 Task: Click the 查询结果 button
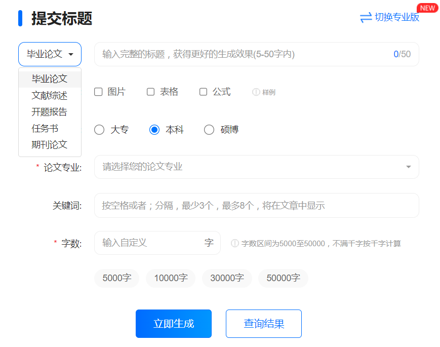(x=263, y=323)
